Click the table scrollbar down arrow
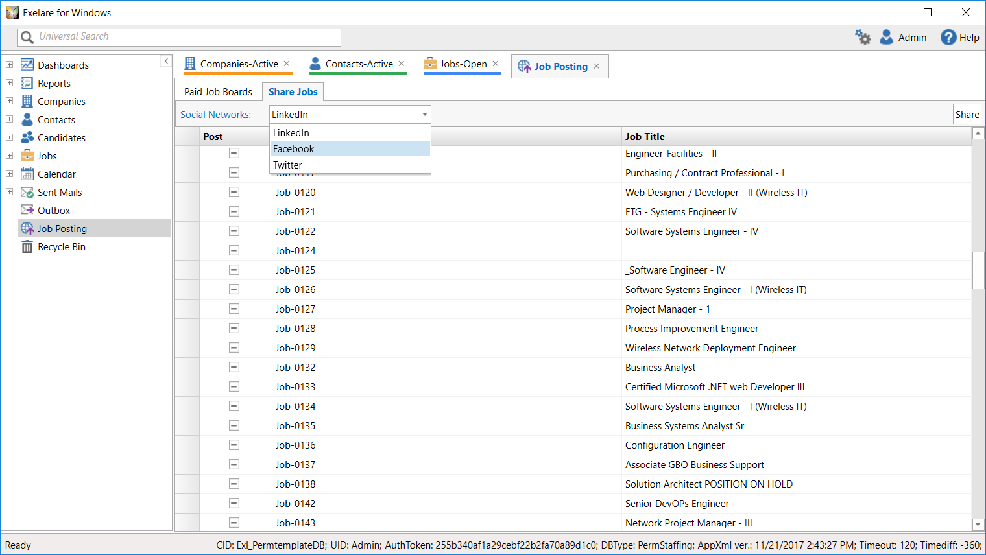Viewport: 986px width, 555px height. (978, 524)
